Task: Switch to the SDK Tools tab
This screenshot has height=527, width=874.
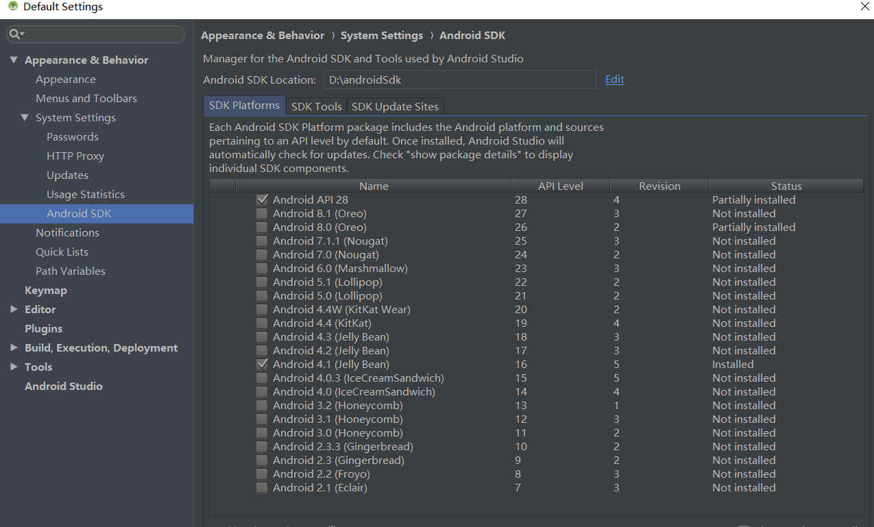Action: point(316,106)
